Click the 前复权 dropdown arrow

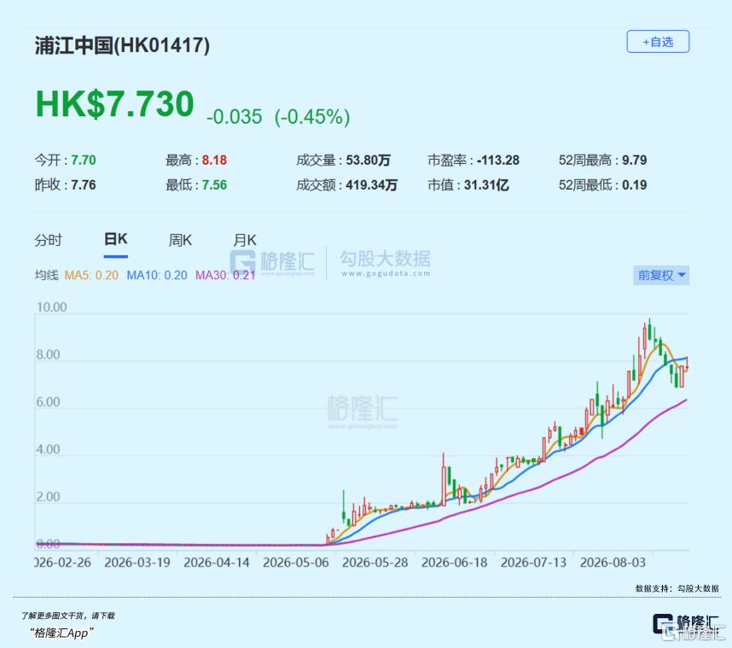coord(682,275)
